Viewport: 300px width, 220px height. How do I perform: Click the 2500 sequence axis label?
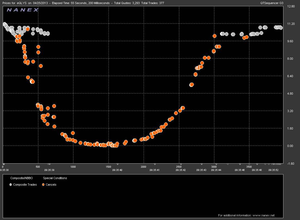[179, 167]
